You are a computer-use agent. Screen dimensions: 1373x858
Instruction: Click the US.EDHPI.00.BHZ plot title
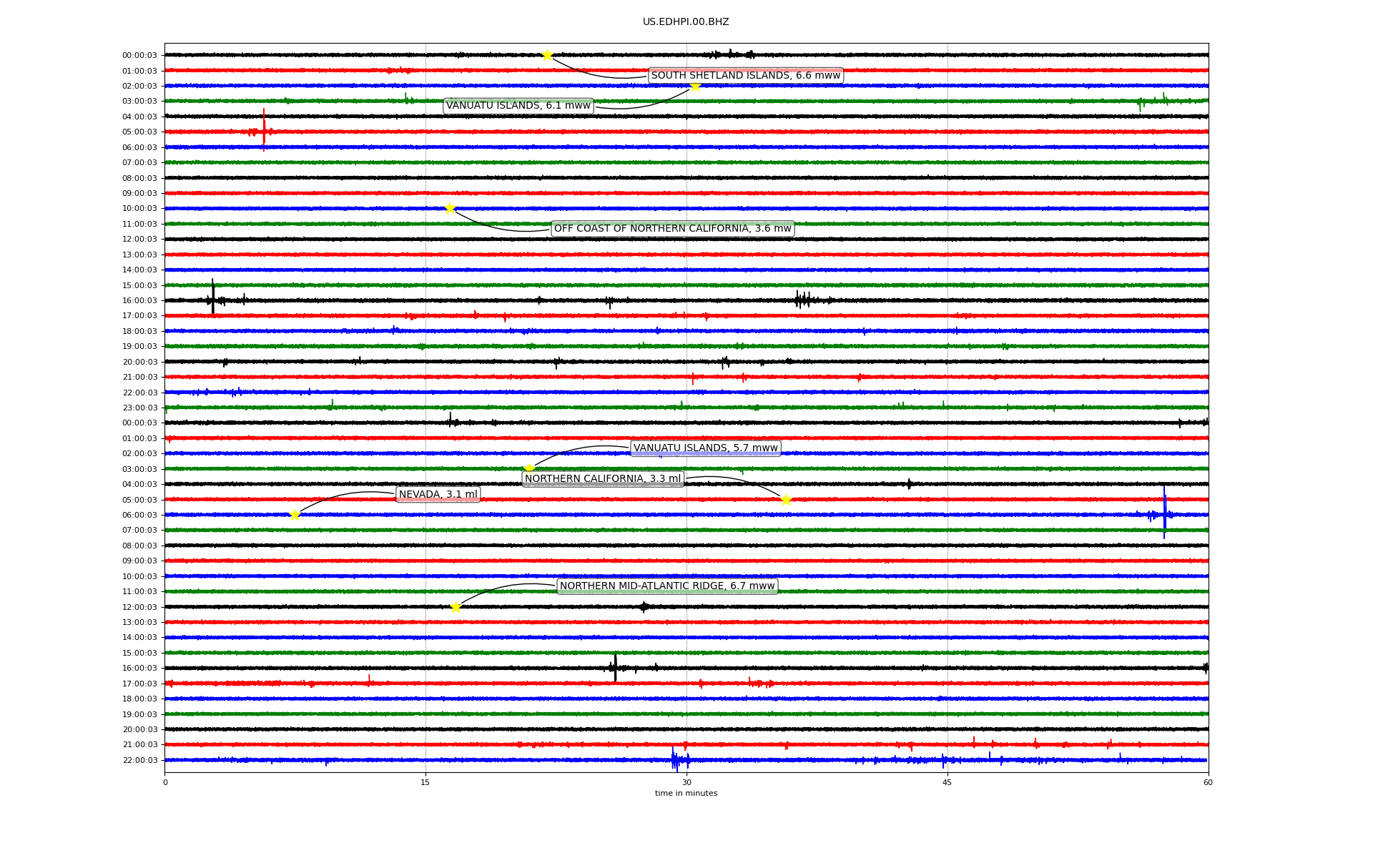[685, 22]
